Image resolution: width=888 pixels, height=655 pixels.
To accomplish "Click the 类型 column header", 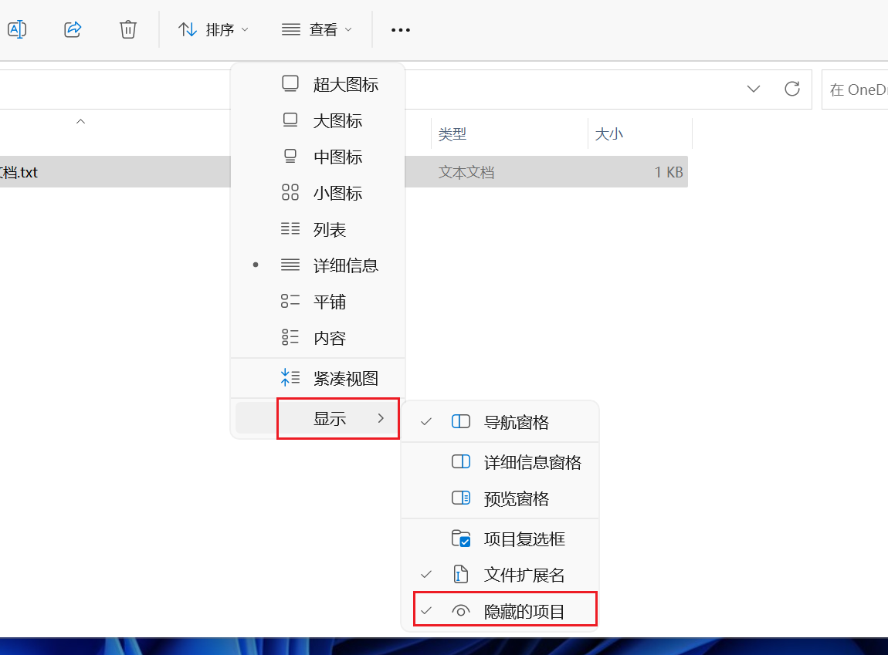I will pos(452,134).
